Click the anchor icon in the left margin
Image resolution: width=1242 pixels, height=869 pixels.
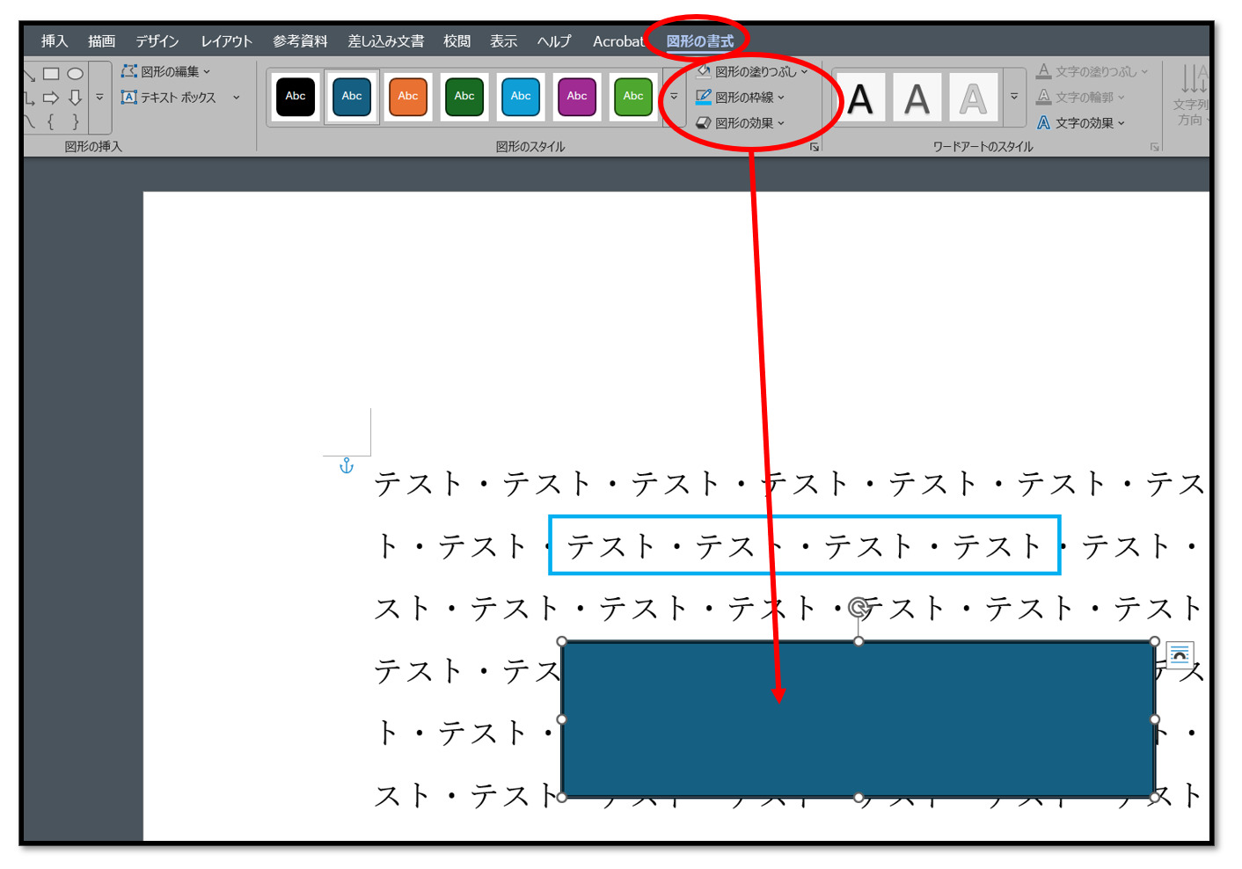[x=347, y=465]
